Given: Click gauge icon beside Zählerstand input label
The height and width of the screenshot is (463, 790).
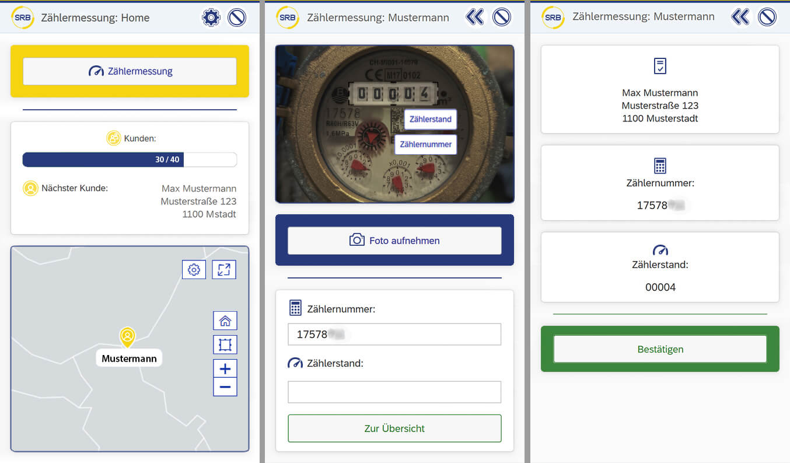Looking at the screenshot, I should tap(295, 363).
